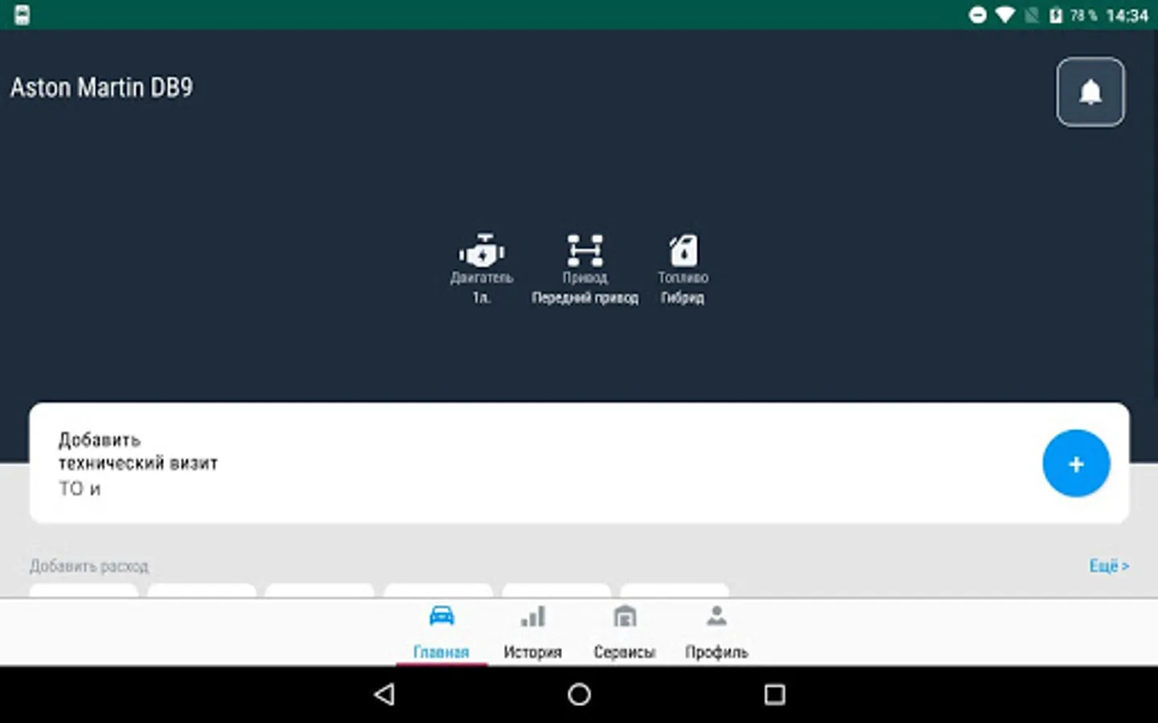1158x723 pixels.
Task: Select the Aston Martin DB9 title
Action: click(101, 88)
